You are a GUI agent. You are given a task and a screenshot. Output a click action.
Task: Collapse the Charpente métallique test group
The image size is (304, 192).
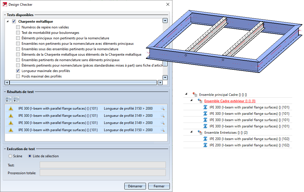pos(7,22)
